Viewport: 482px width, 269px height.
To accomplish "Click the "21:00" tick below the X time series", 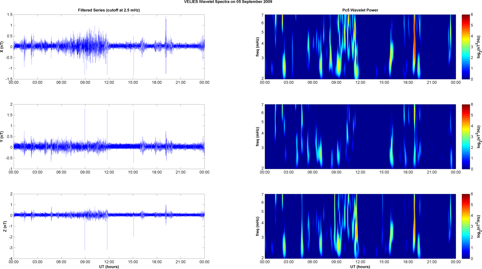I will click(181, 83).
